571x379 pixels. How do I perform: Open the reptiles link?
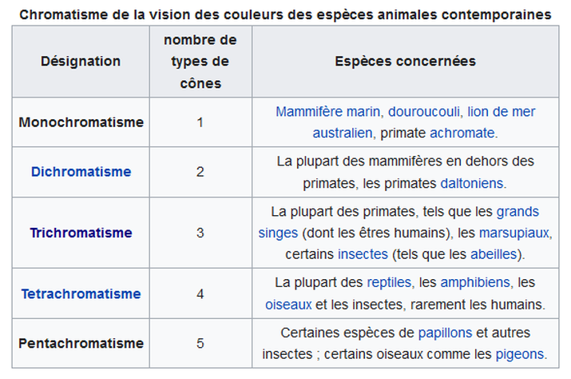(x=389, y=283)
